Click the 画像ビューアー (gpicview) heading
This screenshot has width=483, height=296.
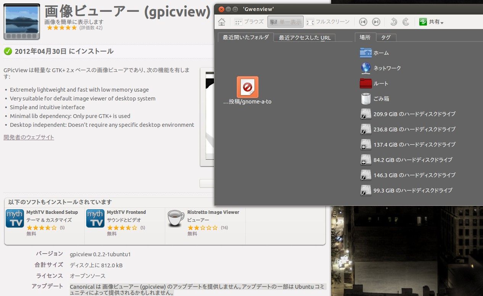[x=127, y=12]
